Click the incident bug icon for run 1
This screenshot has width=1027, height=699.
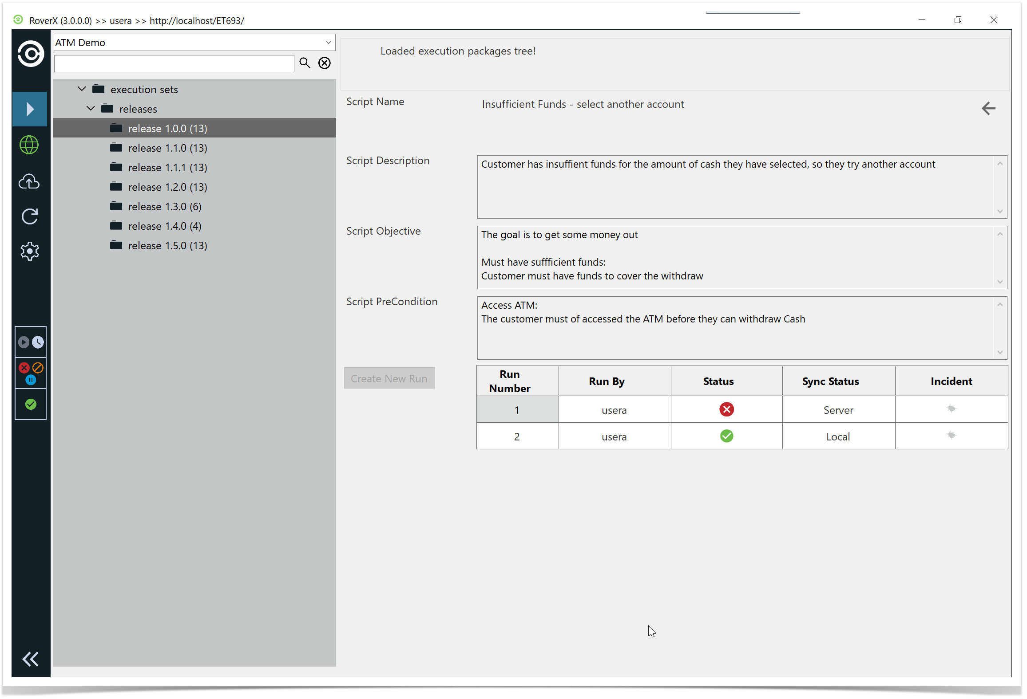(951, 409)
